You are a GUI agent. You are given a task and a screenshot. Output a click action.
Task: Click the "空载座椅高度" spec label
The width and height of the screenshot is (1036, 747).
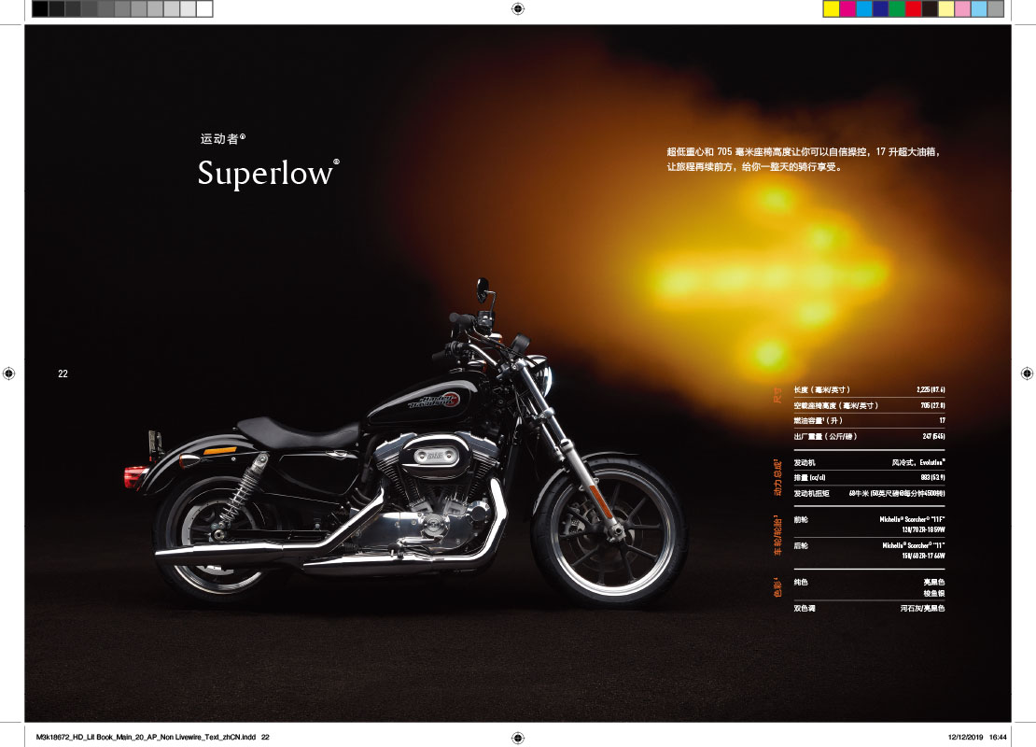click(836, 405)
